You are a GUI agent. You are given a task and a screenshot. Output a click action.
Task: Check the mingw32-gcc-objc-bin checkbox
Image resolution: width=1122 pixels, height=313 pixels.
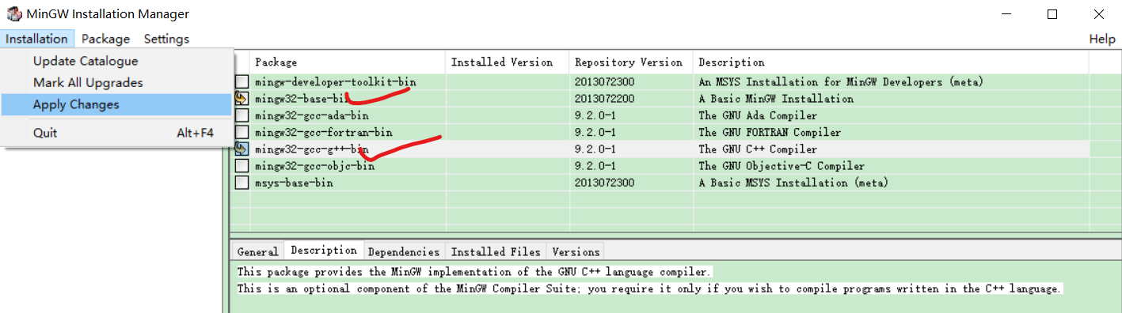point(242,166)
